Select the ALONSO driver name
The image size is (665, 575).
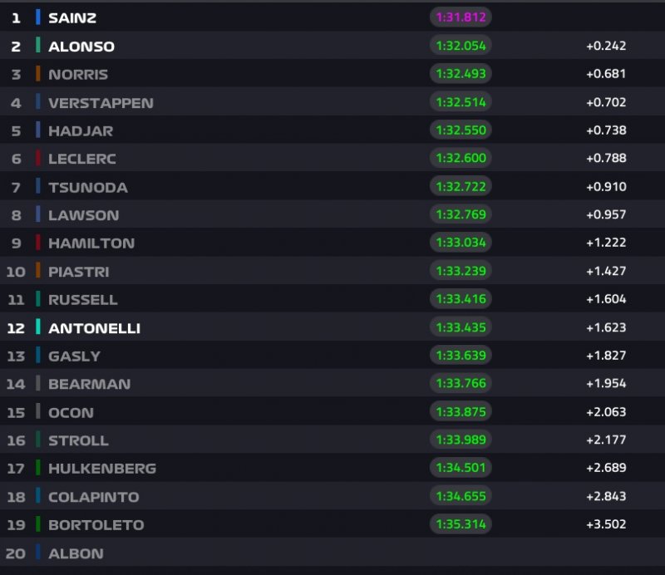(x=81, y=47)
